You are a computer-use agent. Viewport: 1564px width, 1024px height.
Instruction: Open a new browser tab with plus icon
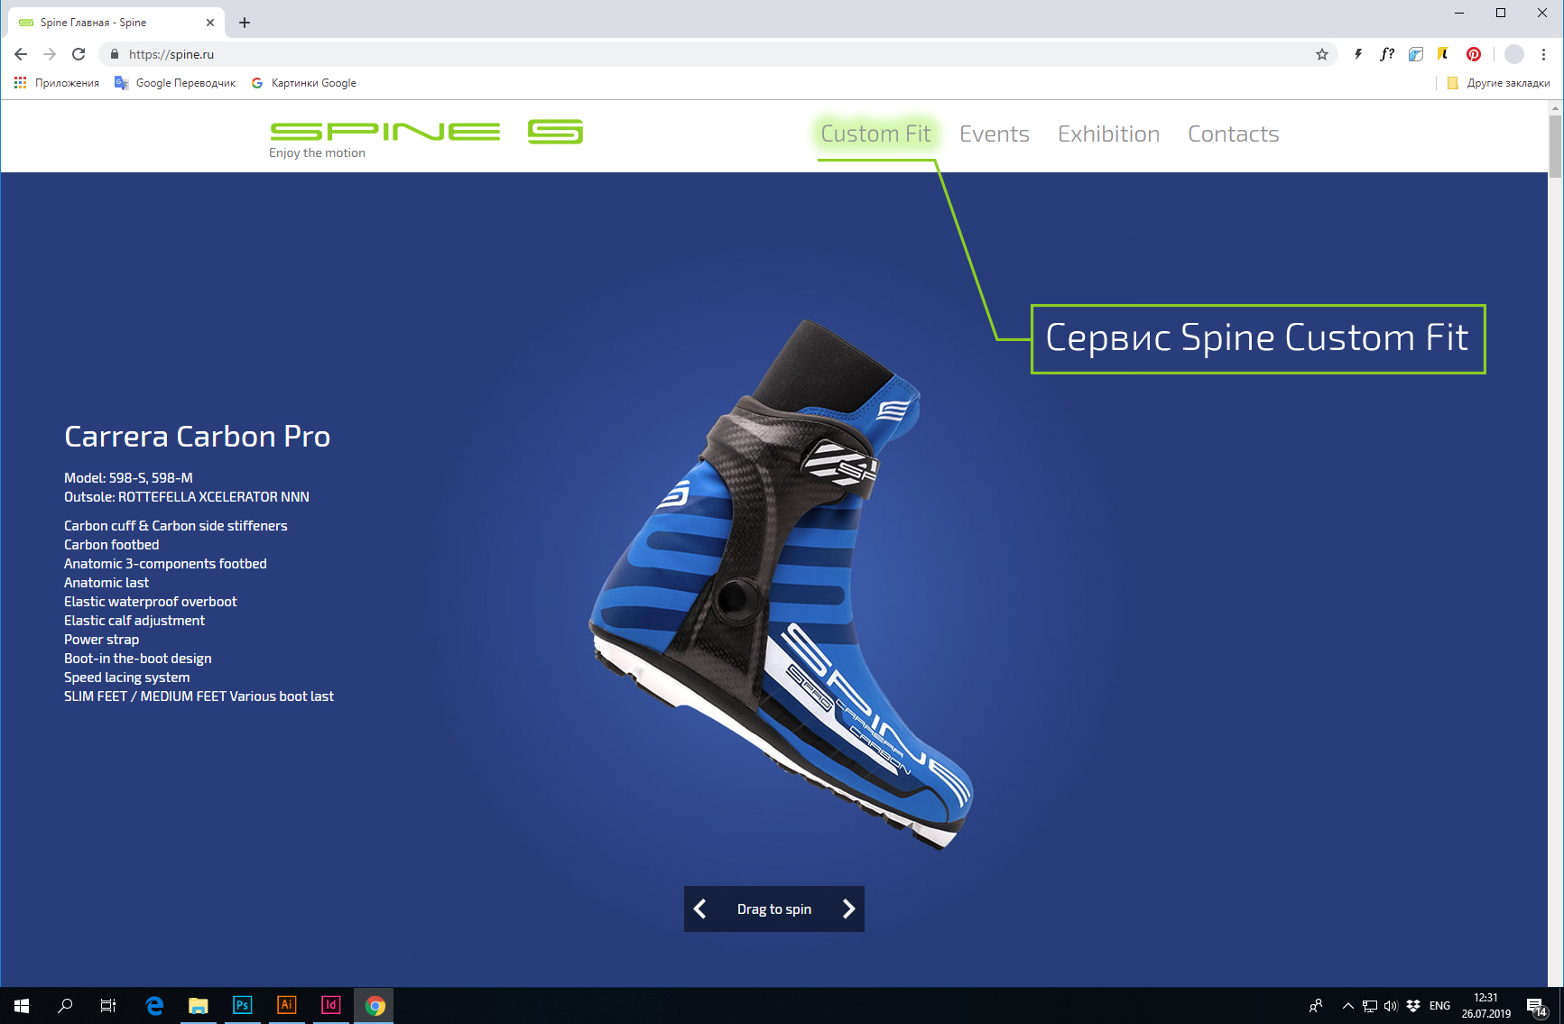pyautogui.click(x=245, y=23)
